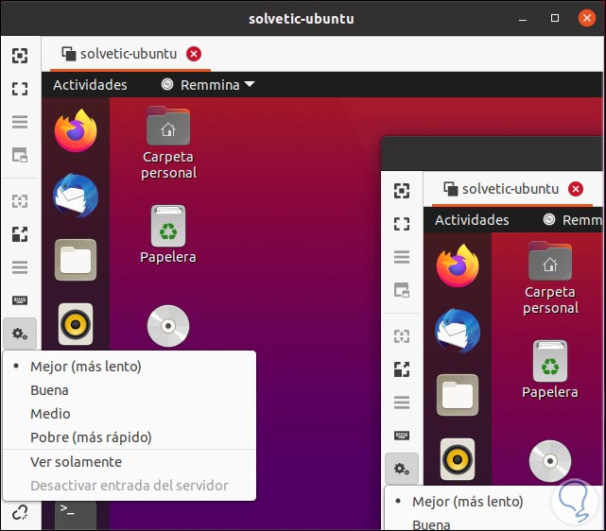Click the lower three-line icon in outer Remmina toolbar
The height and width of the screenshot is (531, 606).
click(x=20, y=267)
